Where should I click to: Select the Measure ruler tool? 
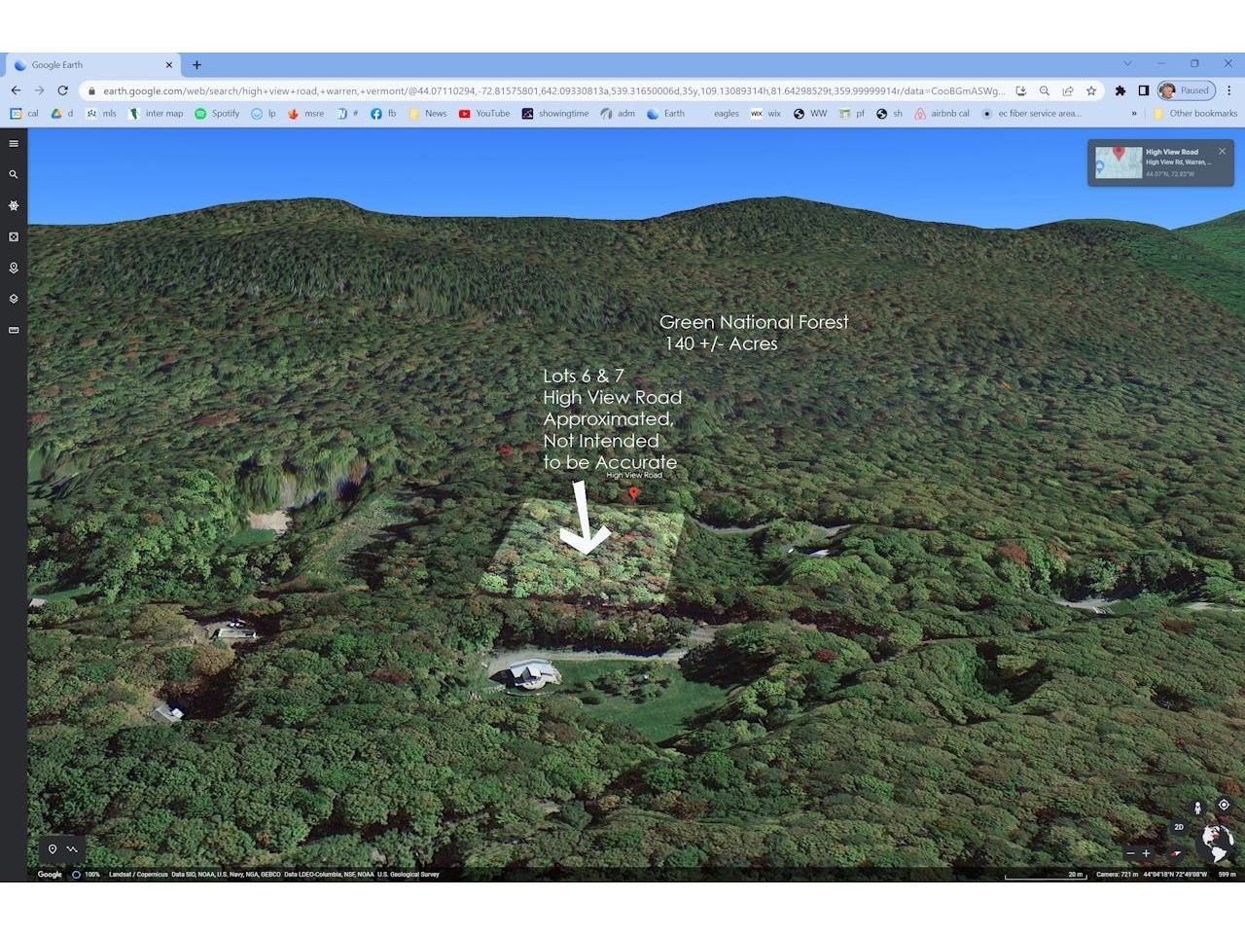click(14, 331)
